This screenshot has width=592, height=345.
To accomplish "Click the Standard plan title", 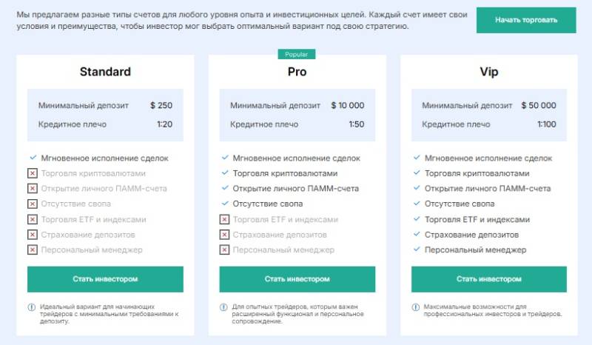I will (105, 72).
